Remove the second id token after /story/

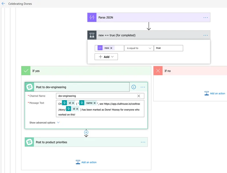(x=77, y=109)
